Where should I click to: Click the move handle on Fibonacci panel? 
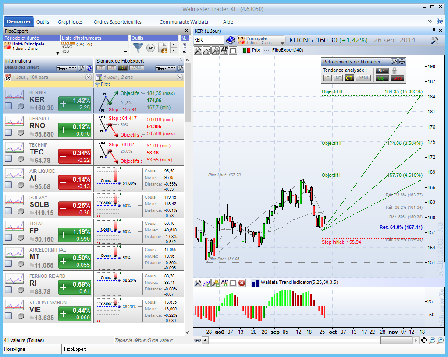pos(402,62)
